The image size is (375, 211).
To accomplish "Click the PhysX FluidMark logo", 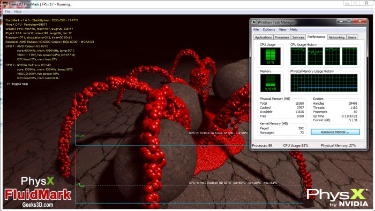I will click(37, 192).
